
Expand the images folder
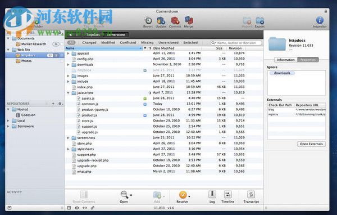click(x=68, y=76)
